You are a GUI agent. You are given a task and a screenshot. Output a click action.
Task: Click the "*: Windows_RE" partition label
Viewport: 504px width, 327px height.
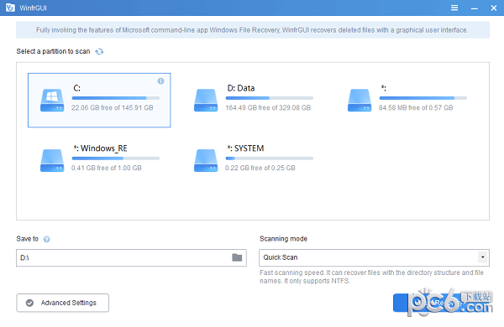100,148
